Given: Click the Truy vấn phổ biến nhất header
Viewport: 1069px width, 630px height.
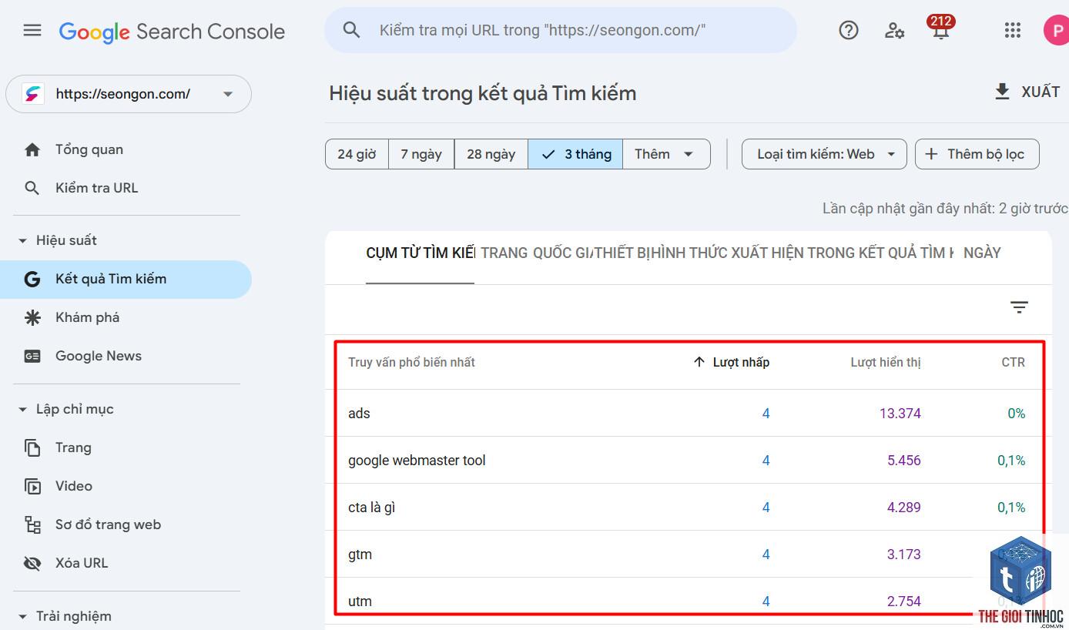Looking at the screenshot, I should click(x=411, y=362).
